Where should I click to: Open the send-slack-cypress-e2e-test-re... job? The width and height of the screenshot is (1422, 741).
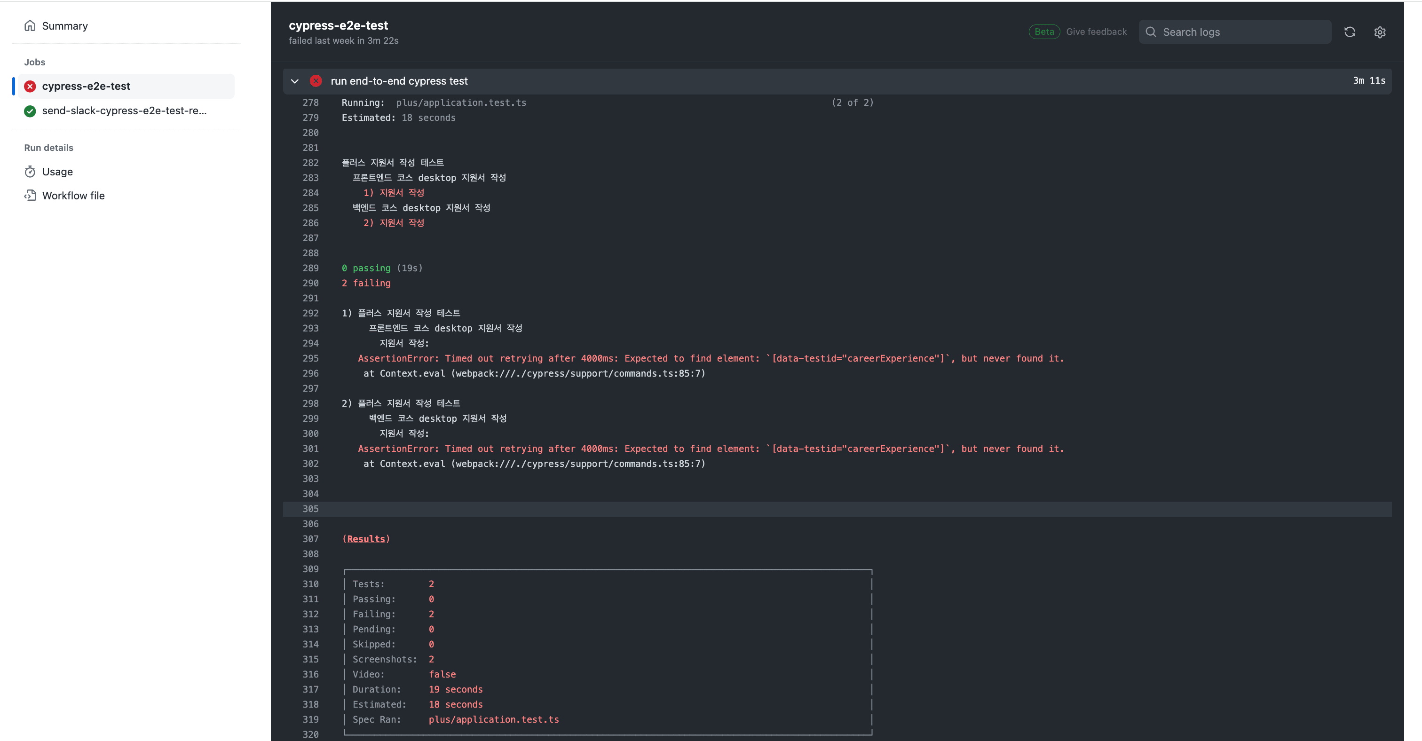click(126, 110)
